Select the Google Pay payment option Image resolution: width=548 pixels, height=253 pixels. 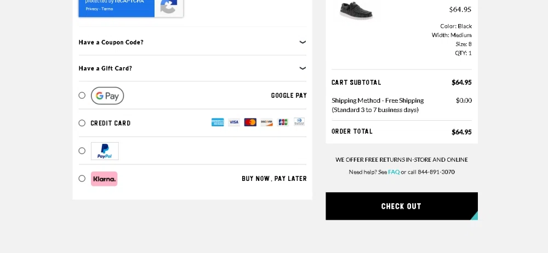coord(82,96)
